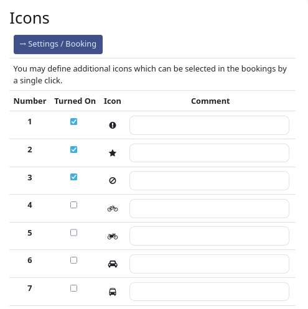Focus the comment field for exclamation icon

tap(209, 125)
